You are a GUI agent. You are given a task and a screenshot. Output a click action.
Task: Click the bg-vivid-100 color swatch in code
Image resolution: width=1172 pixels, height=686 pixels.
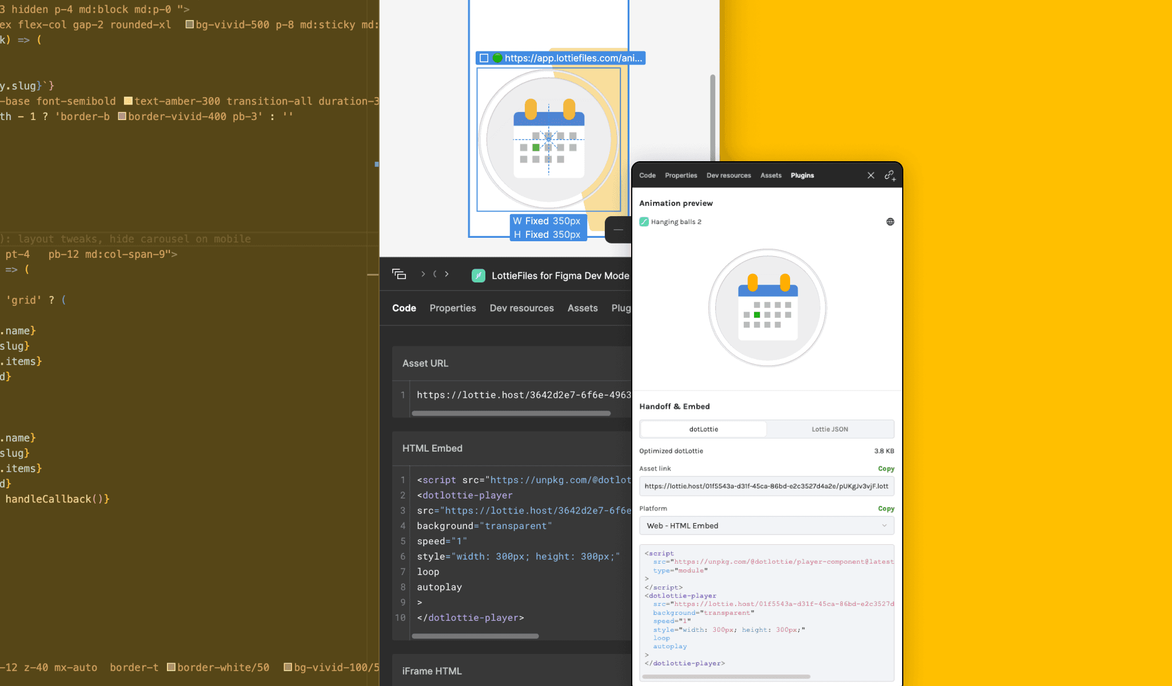coord(288,667)
